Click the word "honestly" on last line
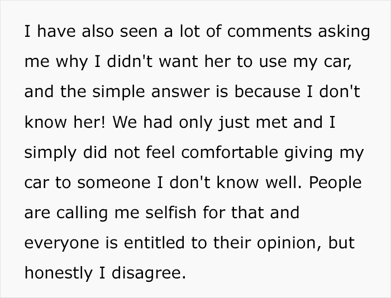Screen dimensions: 391x298 point(56,273)
